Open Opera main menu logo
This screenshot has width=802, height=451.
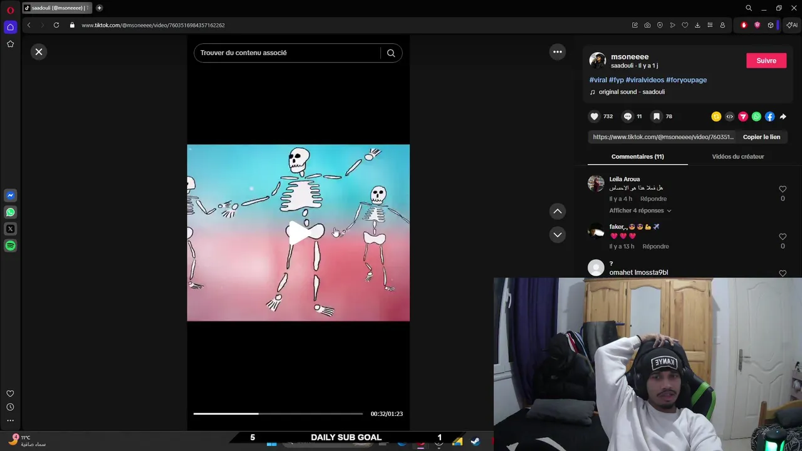pos(10,10)
